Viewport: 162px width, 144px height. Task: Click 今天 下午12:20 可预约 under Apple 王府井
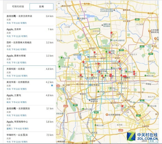tap(17, 36)
